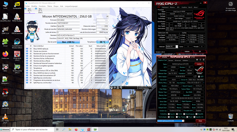Click the red Close button in GPU-Z
Screen dimensions: 237x132
coord(200,121)
